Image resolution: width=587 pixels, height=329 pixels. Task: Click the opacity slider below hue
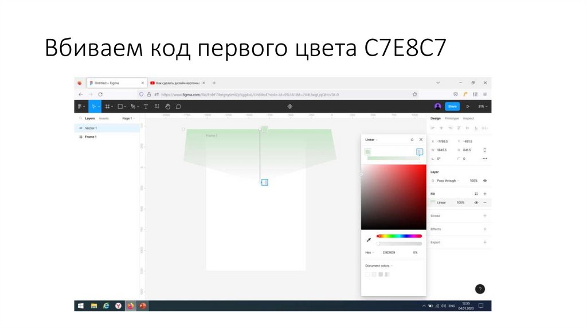(399, 244)
